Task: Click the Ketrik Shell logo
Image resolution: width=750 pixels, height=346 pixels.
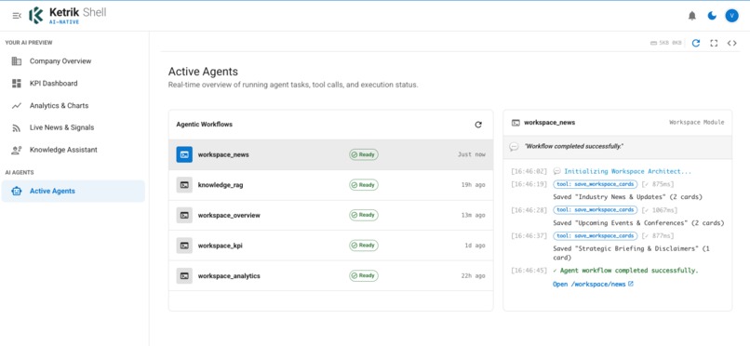Action: pos(67,15)
